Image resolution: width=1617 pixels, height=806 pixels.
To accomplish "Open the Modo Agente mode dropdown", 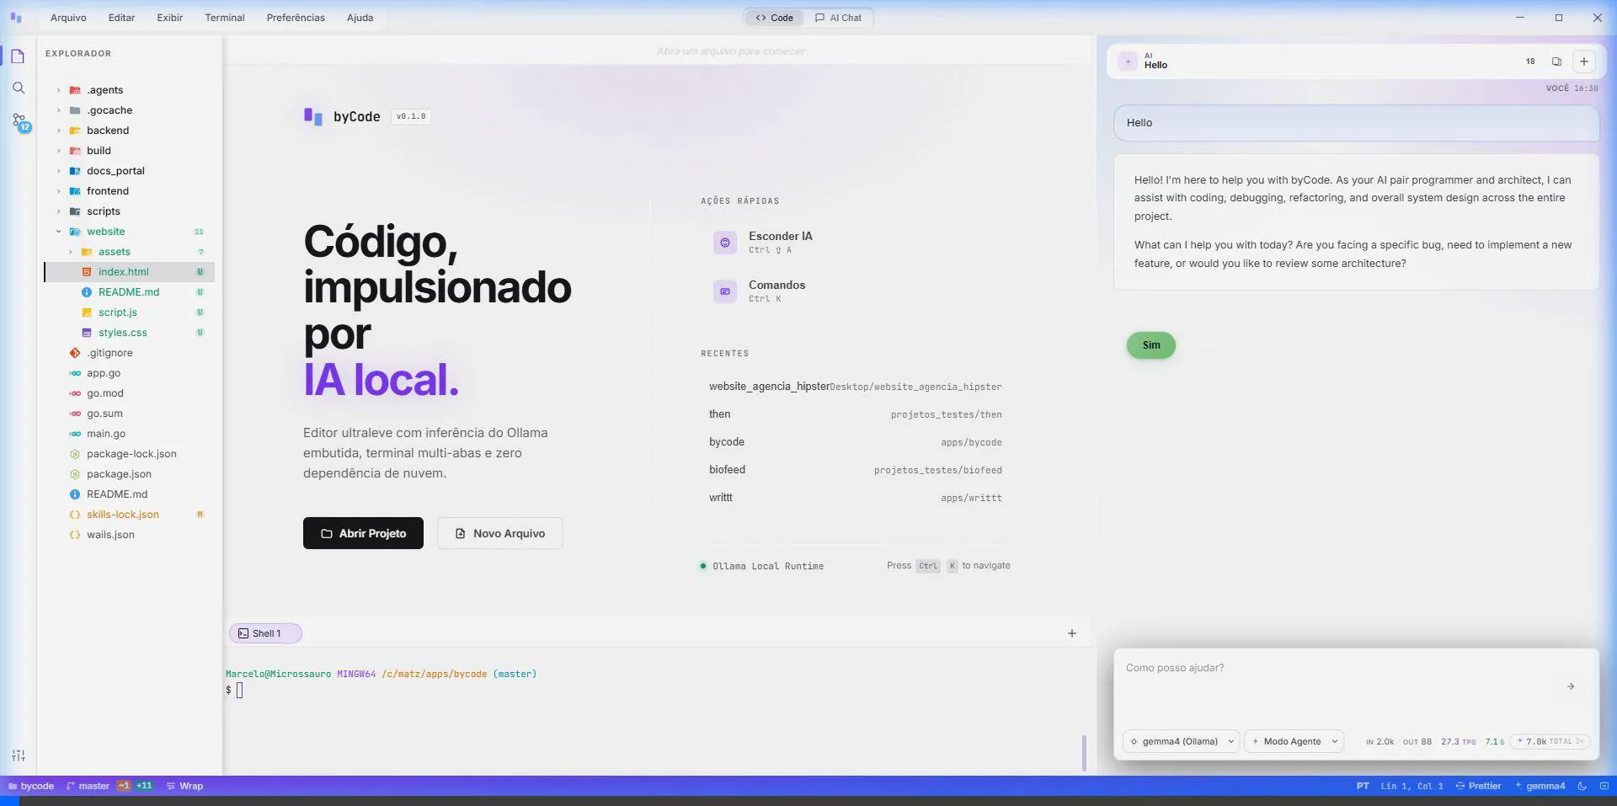I will coord(1294,741).
